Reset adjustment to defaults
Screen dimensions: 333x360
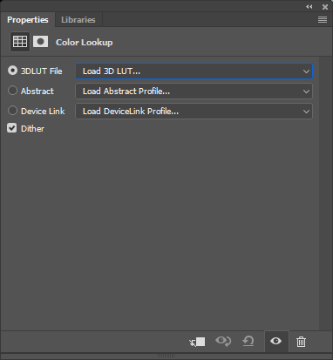tap(248, 341)
